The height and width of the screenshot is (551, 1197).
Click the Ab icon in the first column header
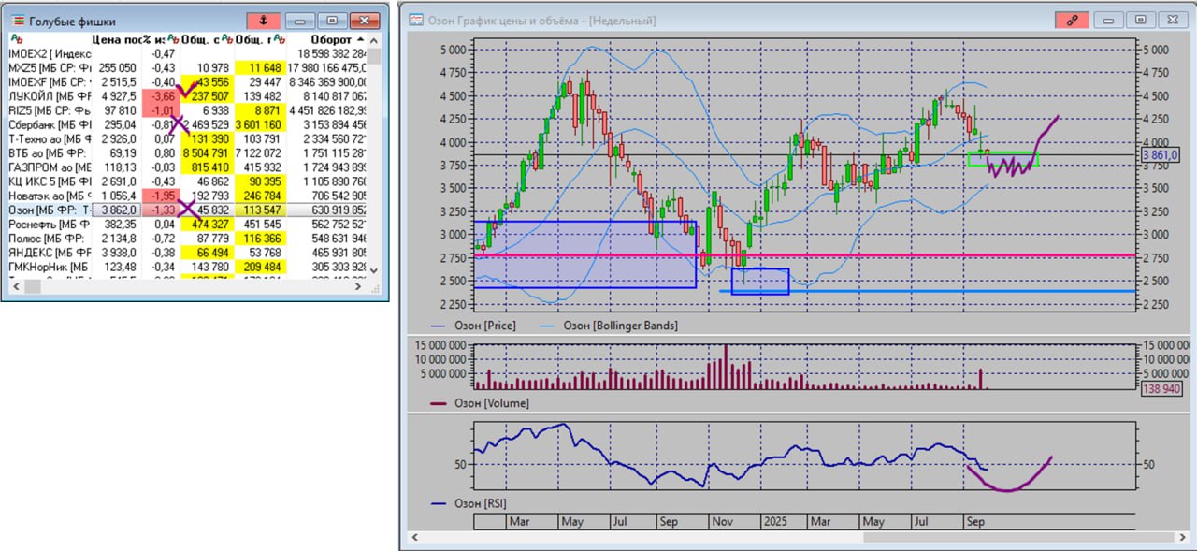(15, 39)
